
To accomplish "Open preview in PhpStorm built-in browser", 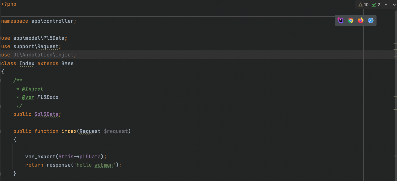I will [341, 20].
